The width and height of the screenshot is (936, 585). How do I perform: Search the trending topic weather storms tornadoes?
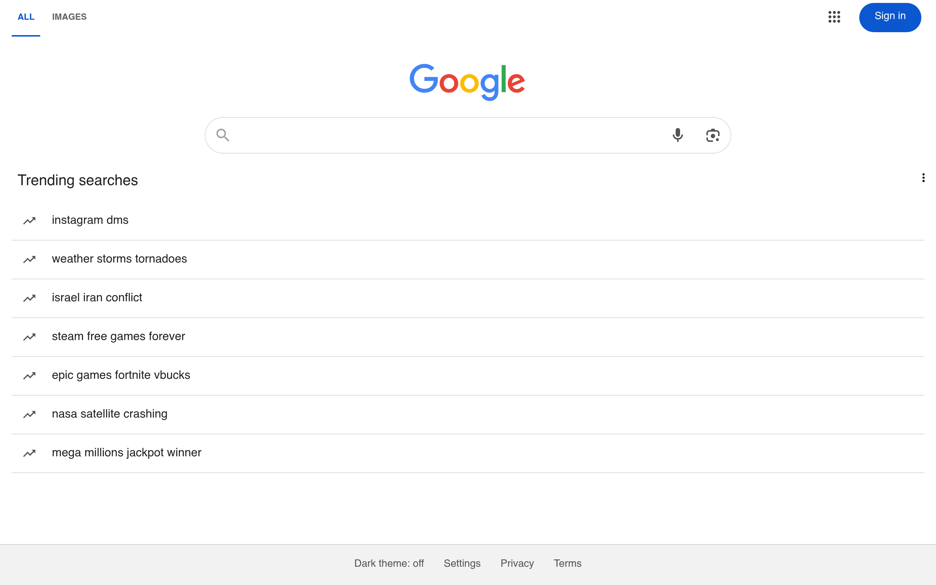(x=119, y=259)
